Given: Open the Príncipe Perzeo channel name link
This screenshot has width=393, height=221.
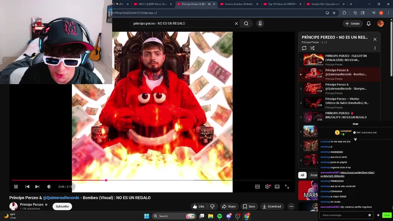Looking at the screenshot, I should point(32,205).
